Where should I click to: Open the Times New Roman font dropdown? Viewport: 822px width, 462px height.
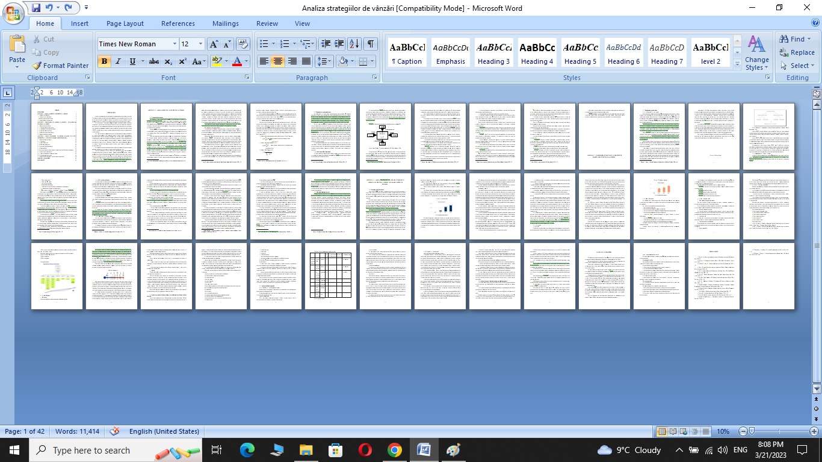click(x=175, y=44)
